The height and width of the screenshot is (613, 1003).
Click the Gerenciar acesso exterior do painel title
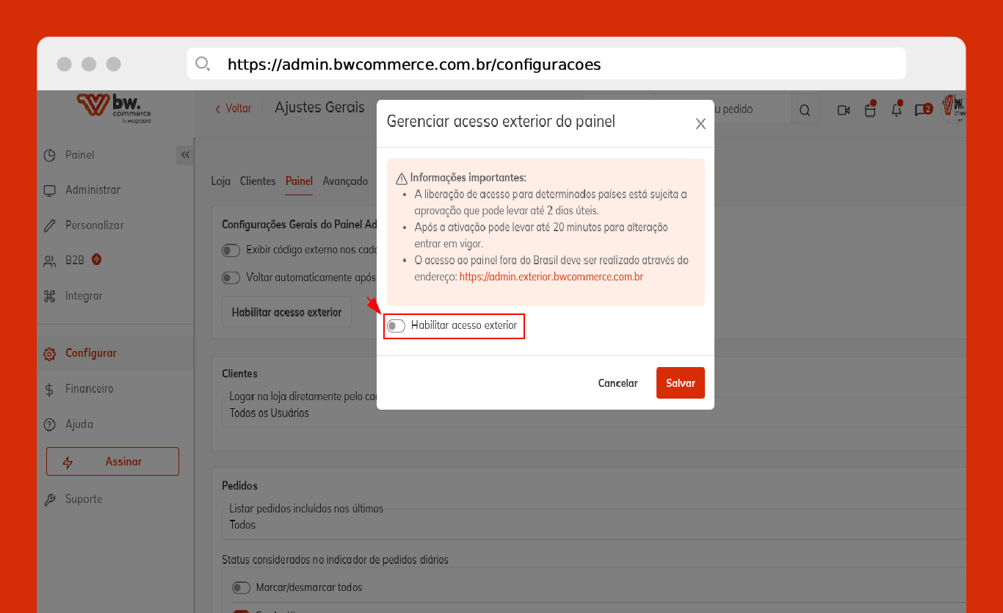[501, 121]
